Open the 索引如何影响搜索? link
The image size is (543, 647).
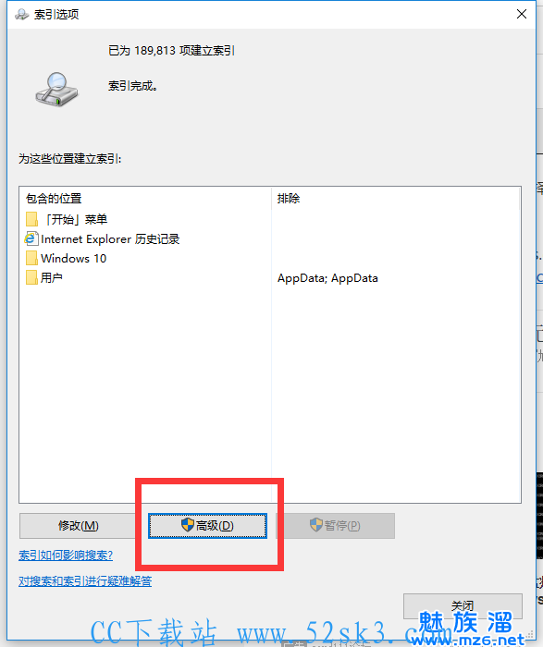point(66,555)
